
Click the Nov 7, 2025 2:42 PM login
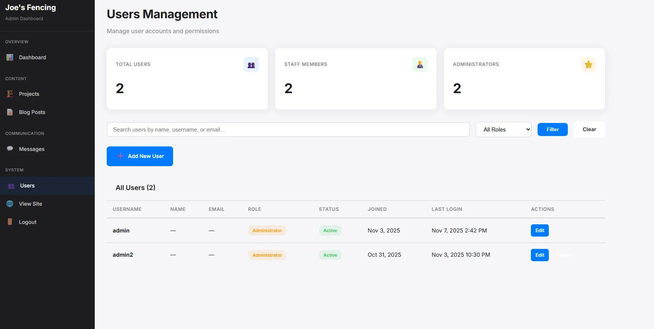coord(459,231)
